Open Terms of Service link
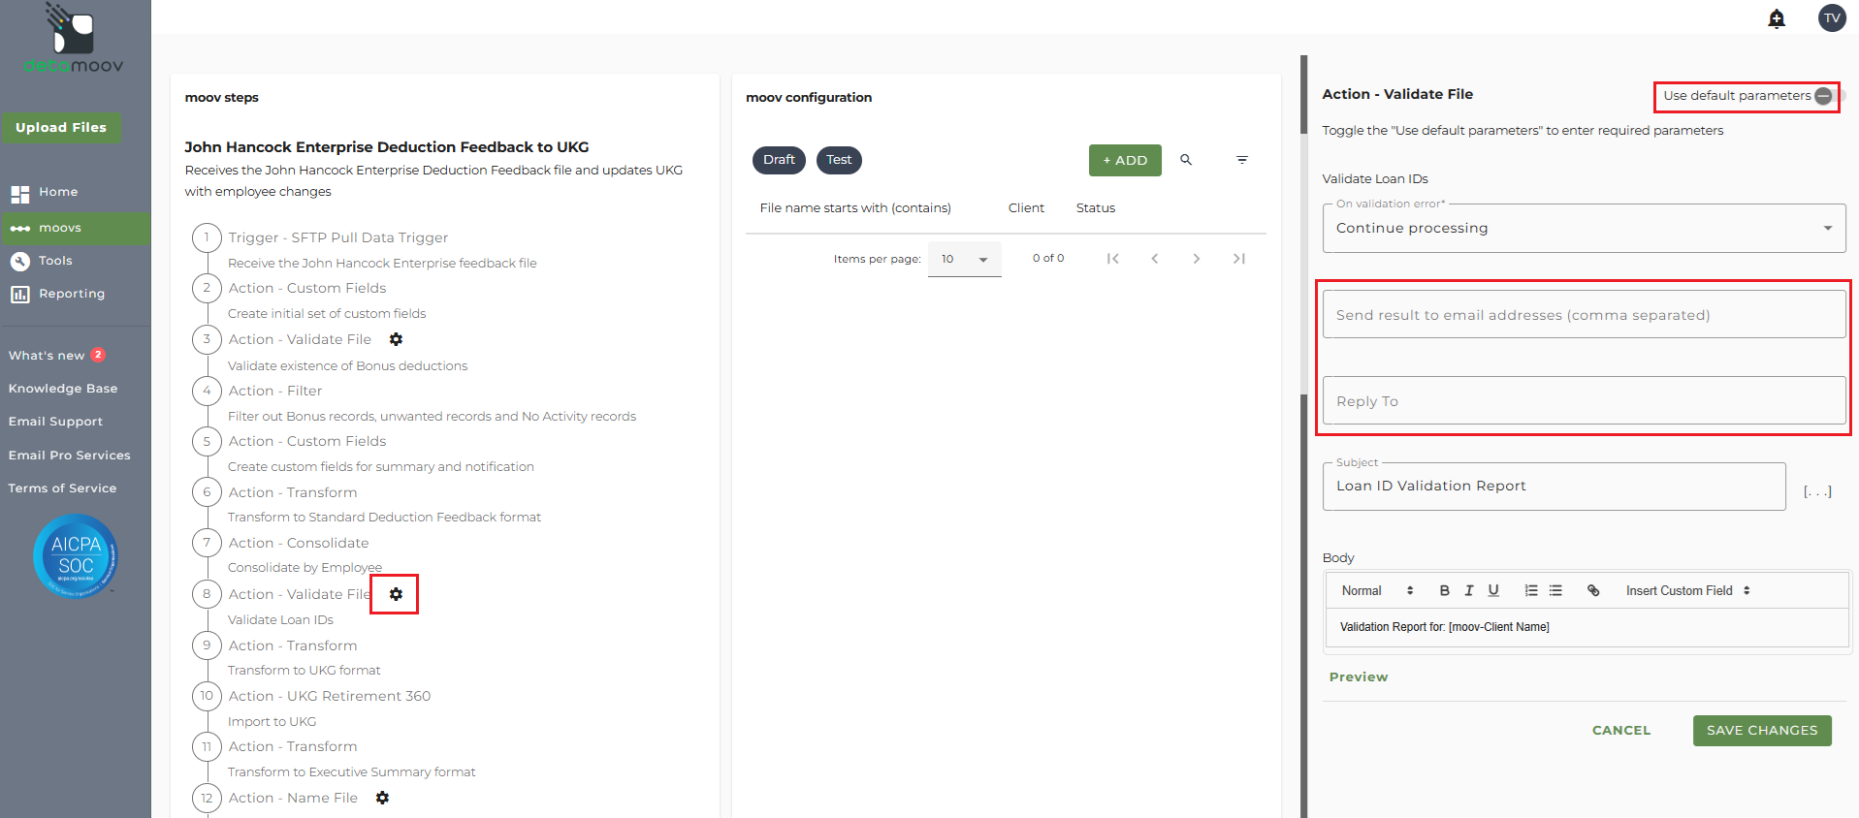 [x=62, y=488]
